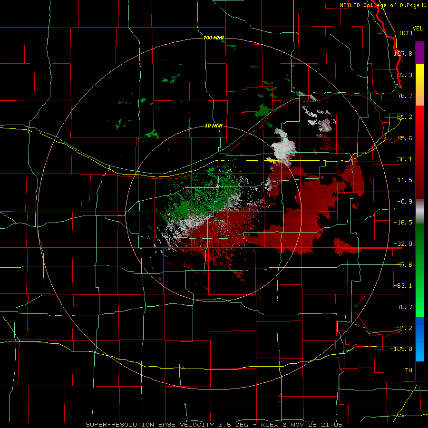Click the 30.1 velocity scale value
The width and height of the screenshot is (428, 428).
pyautogui.click(x=405, y=159)
